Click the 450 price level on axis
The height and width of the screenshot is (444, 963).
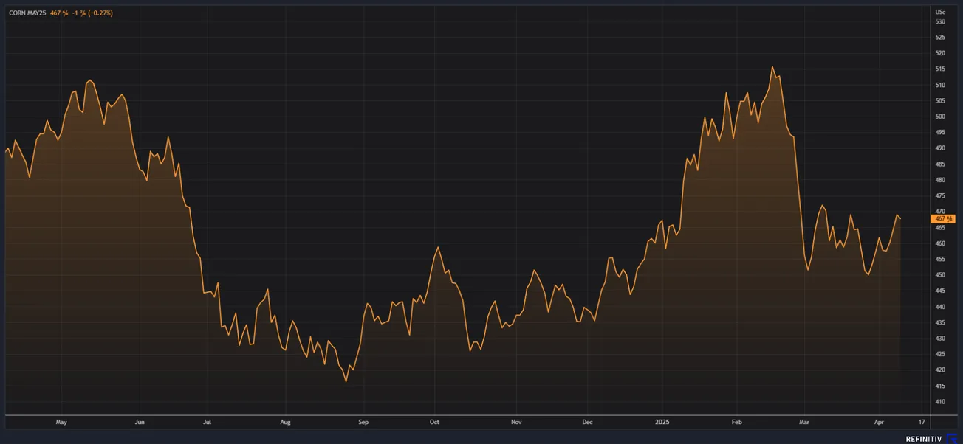[x=940, y=275]
